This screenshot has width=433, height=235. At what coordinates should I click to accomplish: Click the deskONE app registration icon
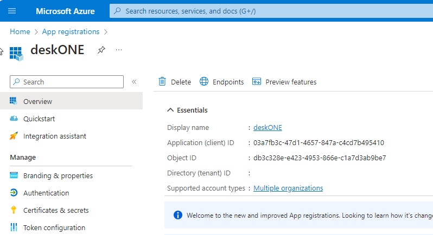tap(16, 54)
